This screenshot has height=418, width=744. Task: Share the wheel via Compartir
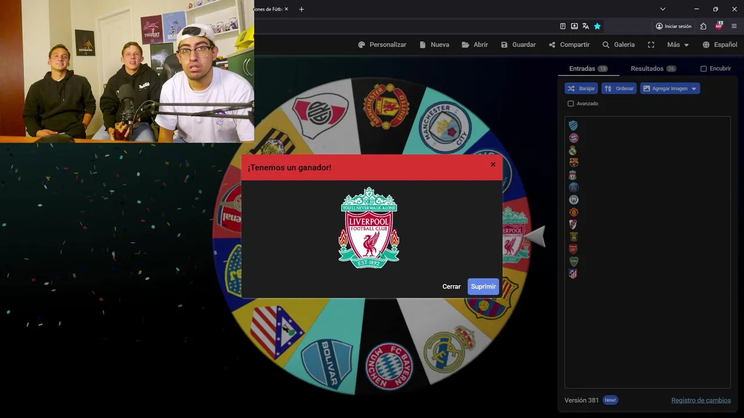click(568, 45)
